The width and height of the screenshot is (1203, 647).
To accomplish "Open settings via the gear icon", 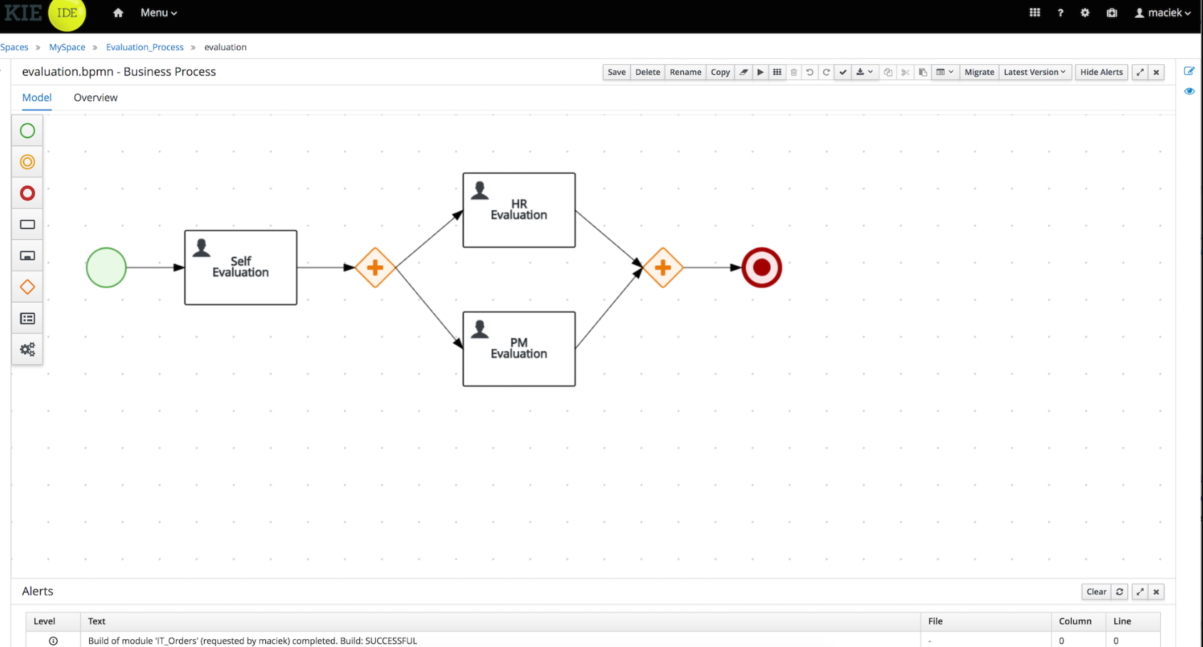I will [1085, 13].
